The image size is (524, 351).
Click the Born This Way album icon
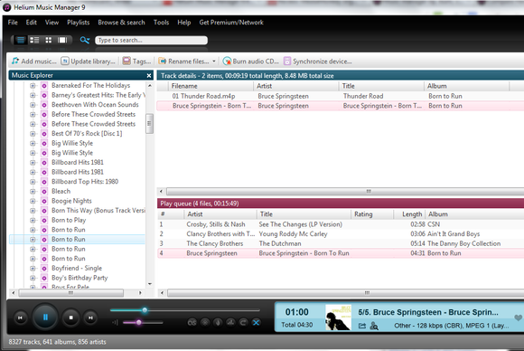(x=43, y=211)
